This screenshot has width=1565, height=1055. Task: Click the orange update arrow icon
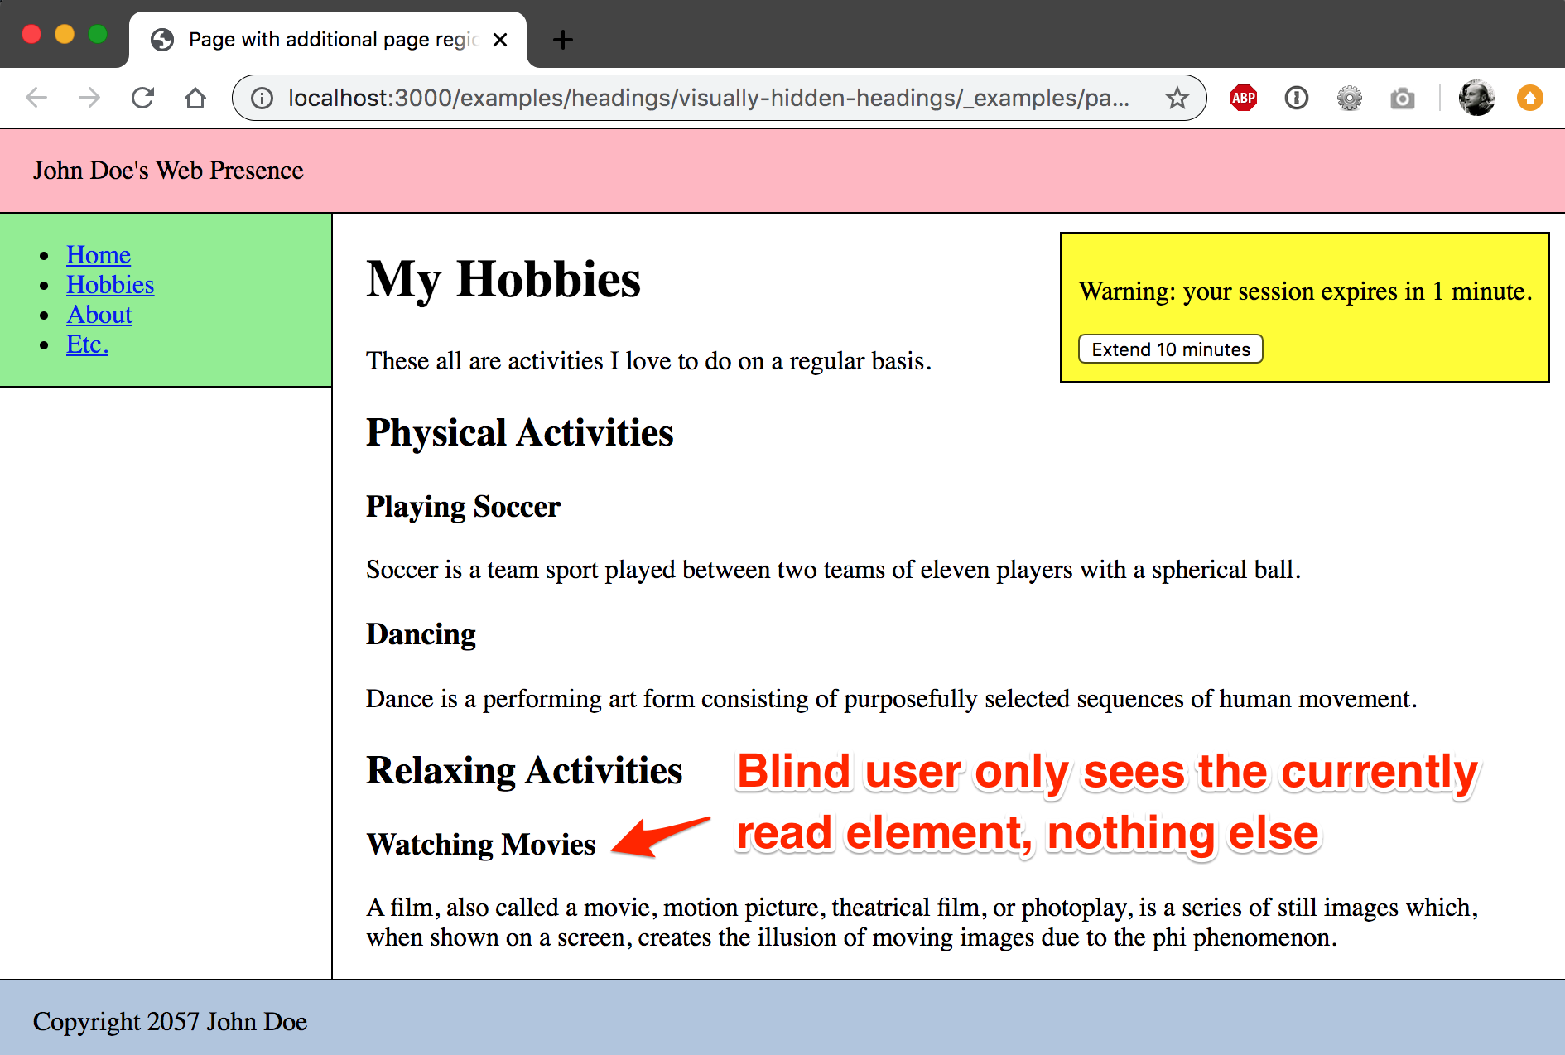click(1529, 99)
